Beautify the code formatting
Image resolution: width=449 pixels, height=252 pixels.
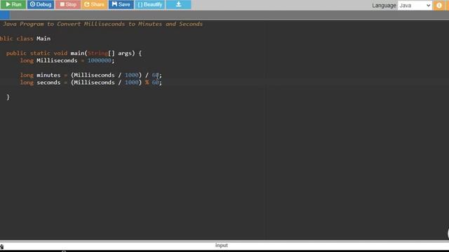coord(149,5)
